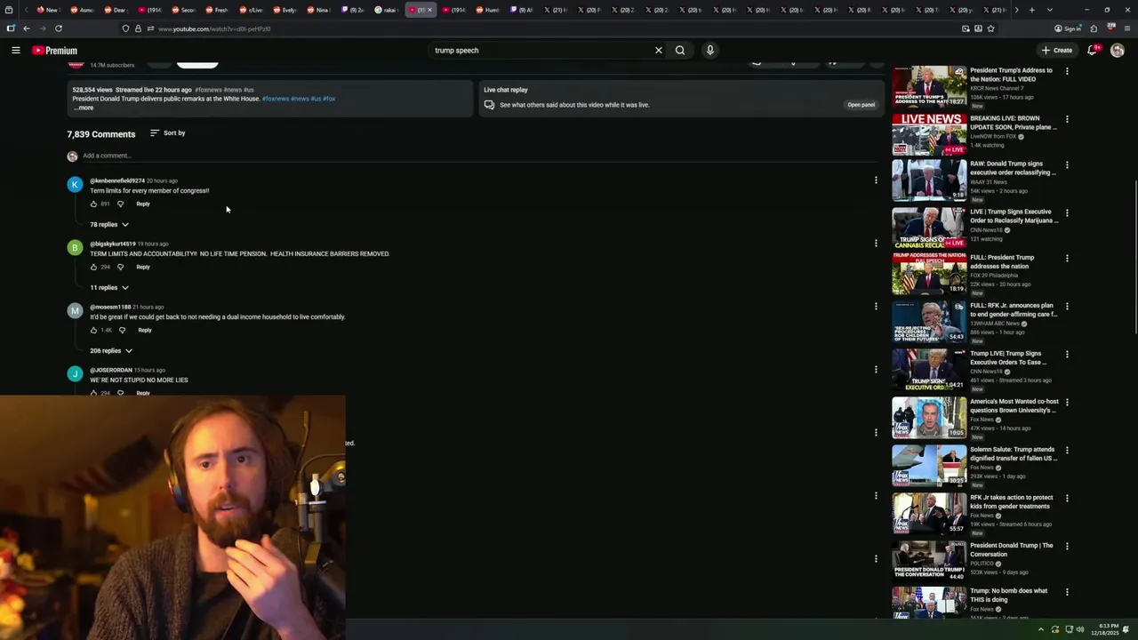Go back in browser history
Viewport: 1138px width, 640px height.
pos(27,28)
